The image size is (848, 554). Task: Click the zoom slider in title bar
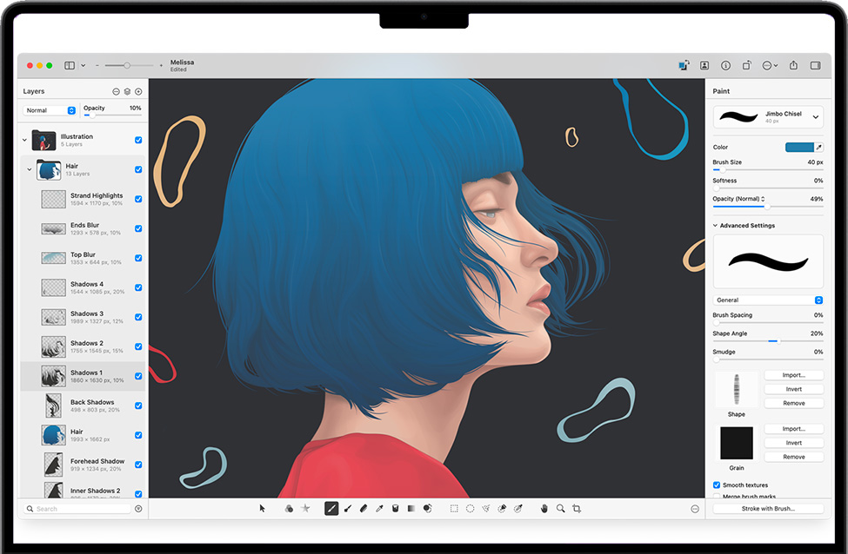(x=130, y=65)
